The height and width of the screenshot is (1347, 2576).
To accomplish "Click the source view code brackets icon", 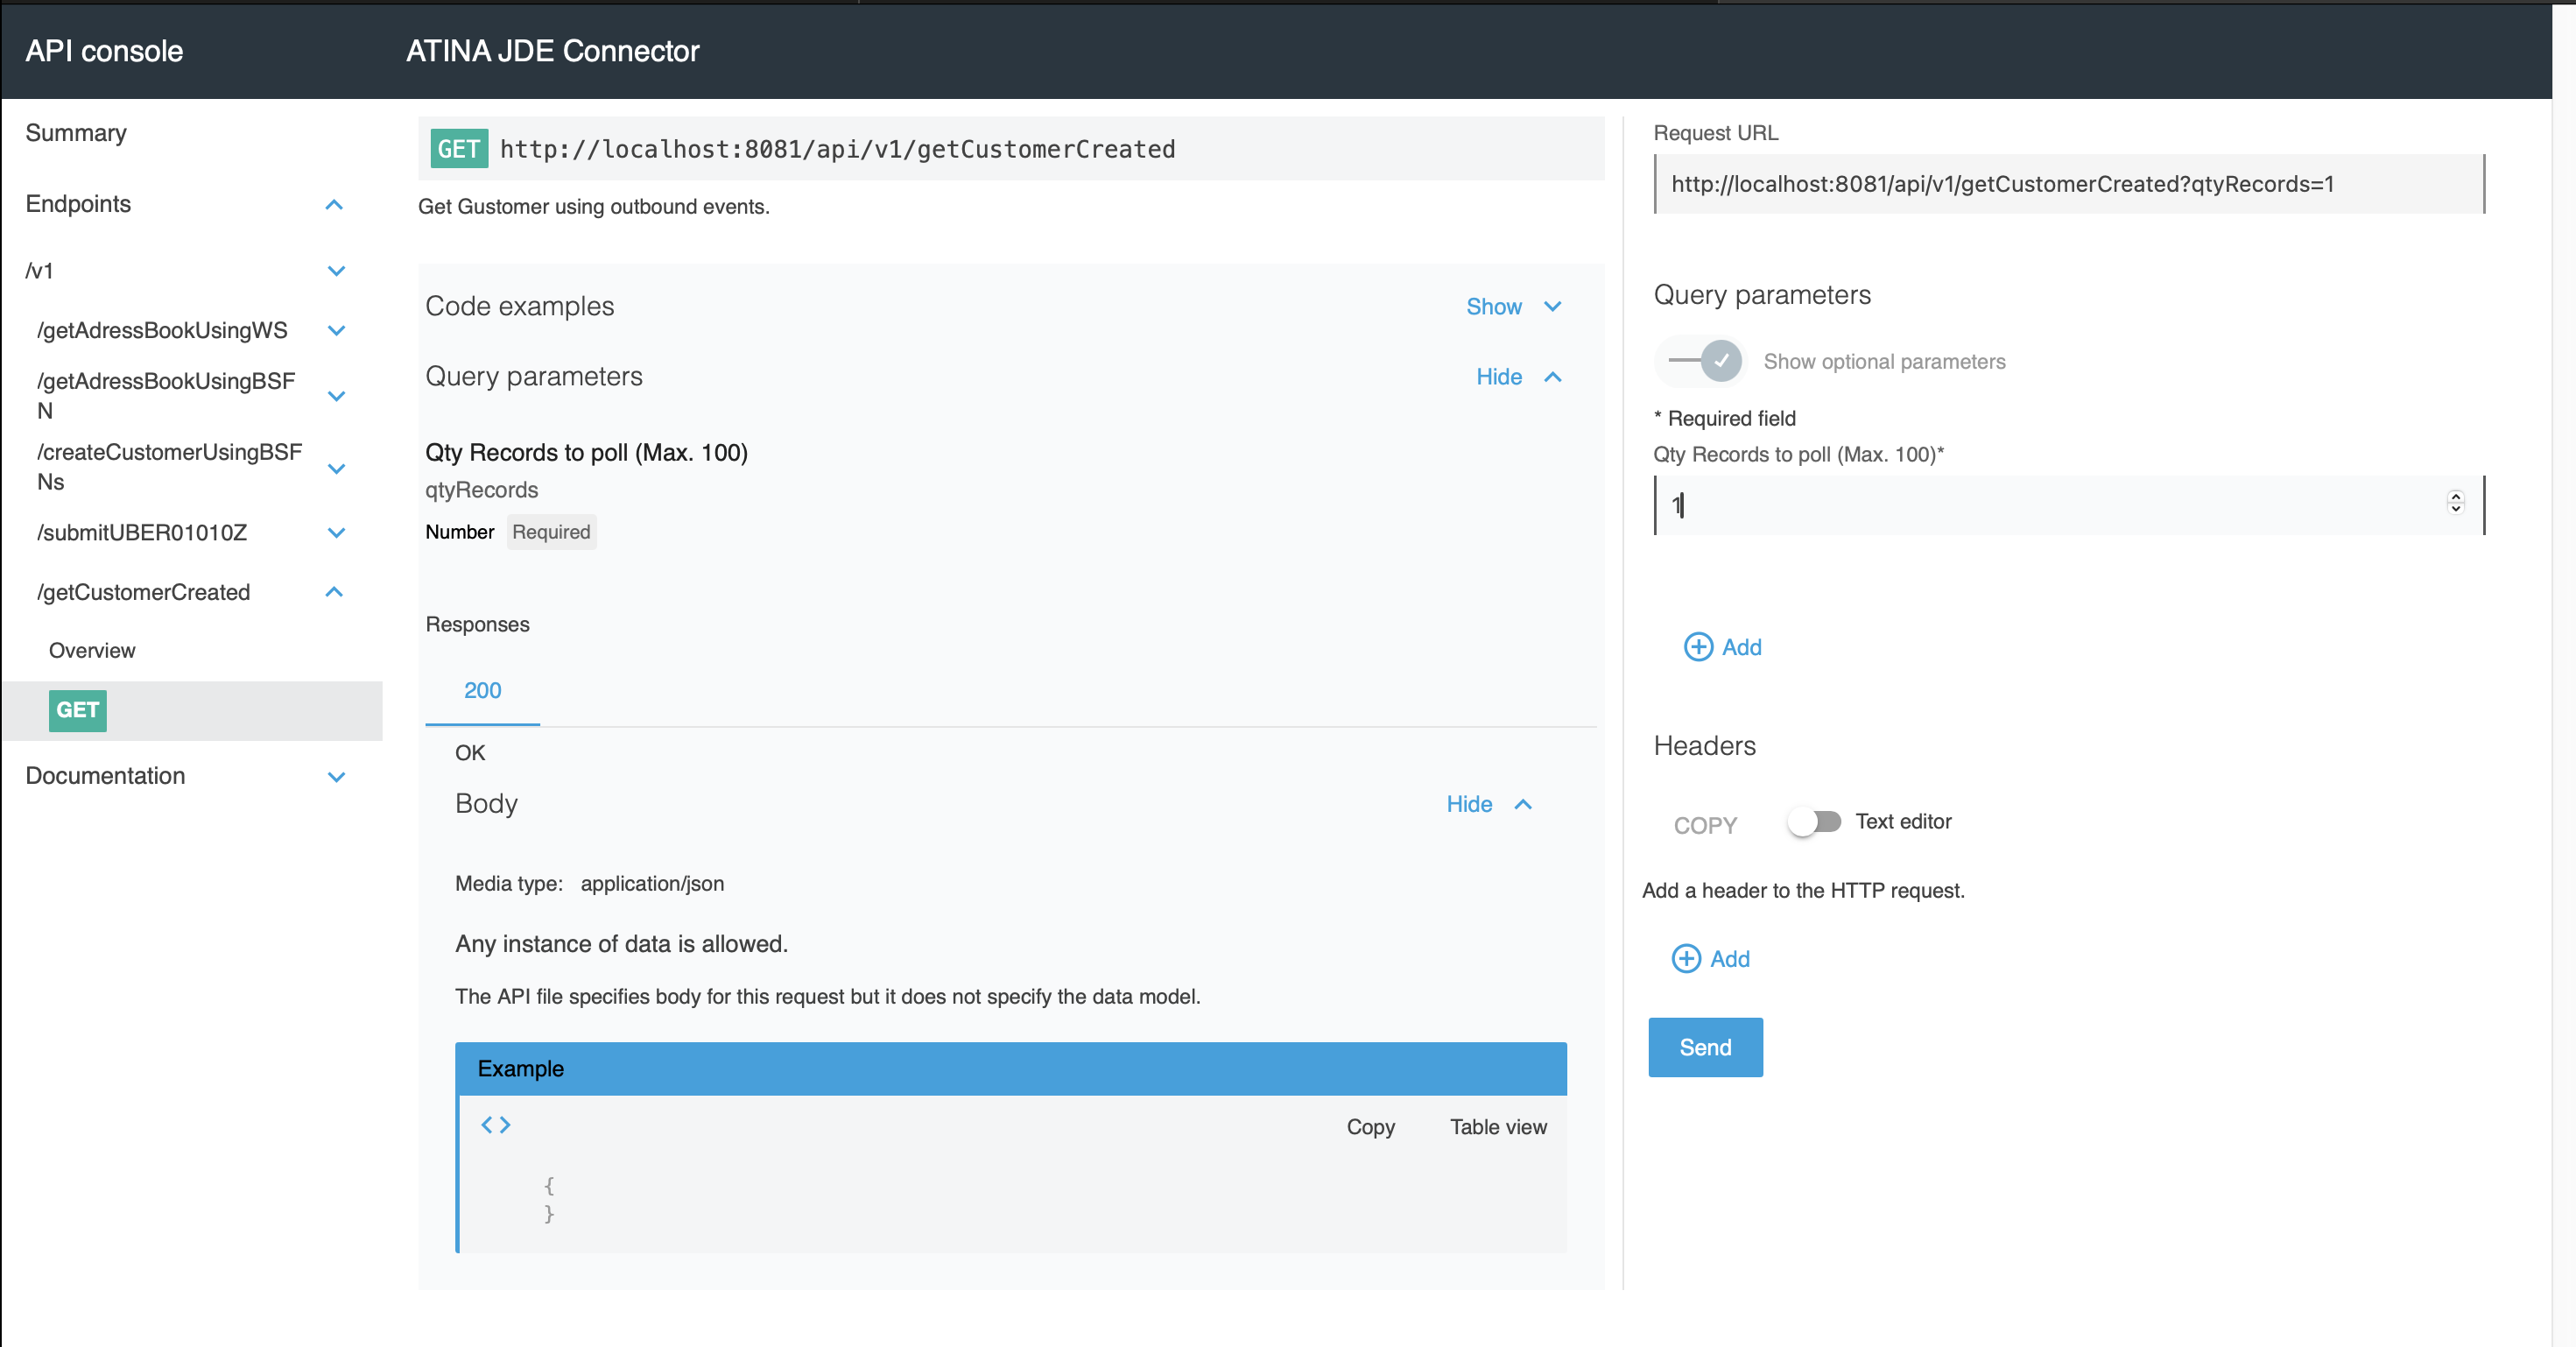I will 495,1125.
